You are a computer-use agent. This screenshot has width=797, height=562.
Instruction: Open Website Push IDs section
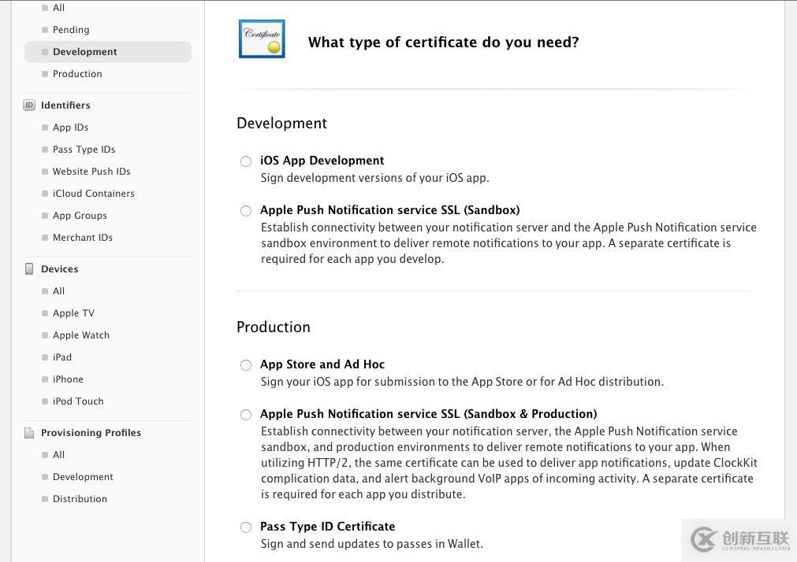[x=91, y=172]
